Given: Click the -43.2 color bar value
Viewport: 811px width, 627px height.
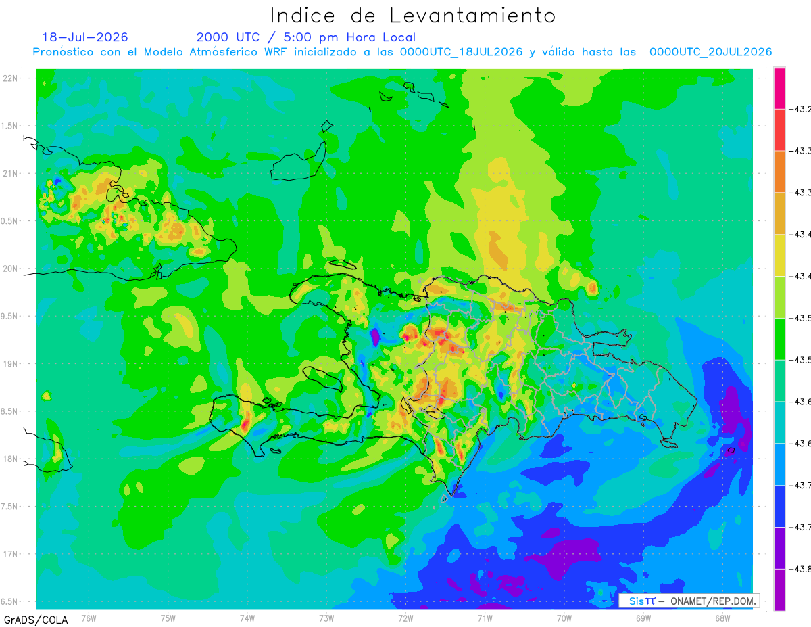Looking at the screenshot, I should coord(801,109).
